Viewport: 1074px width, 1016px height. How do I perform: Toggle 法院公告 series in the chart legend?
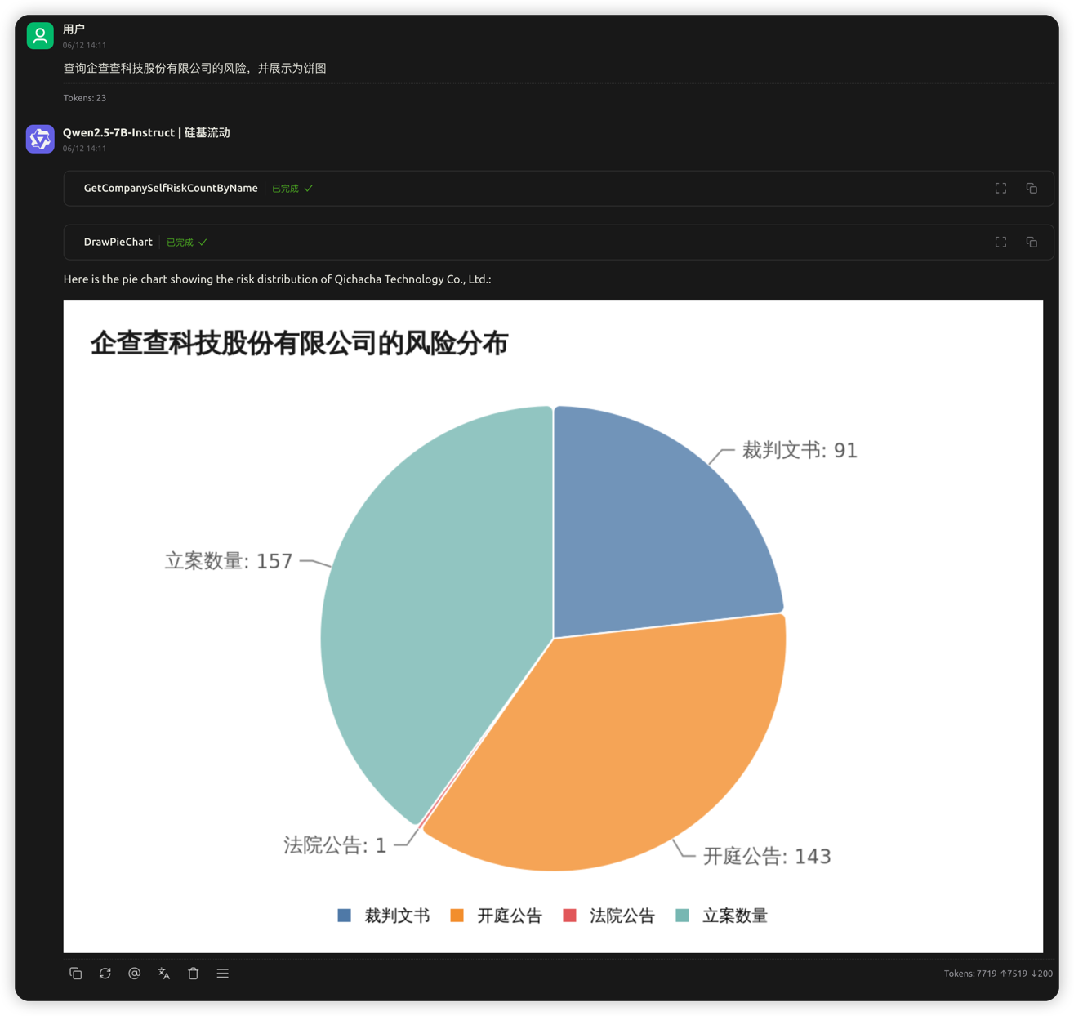click(x=609, y=916)
